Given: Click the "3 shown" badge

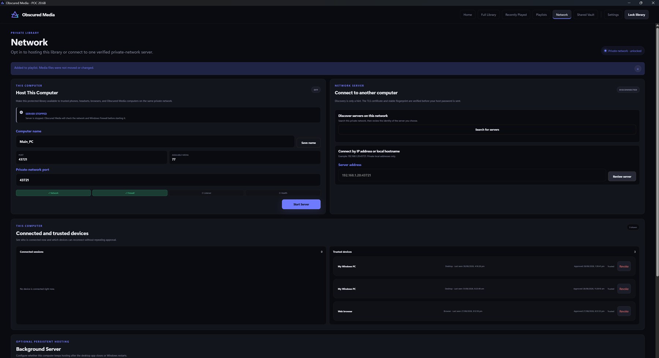Looking at the screenshot, I should (633, 227).
